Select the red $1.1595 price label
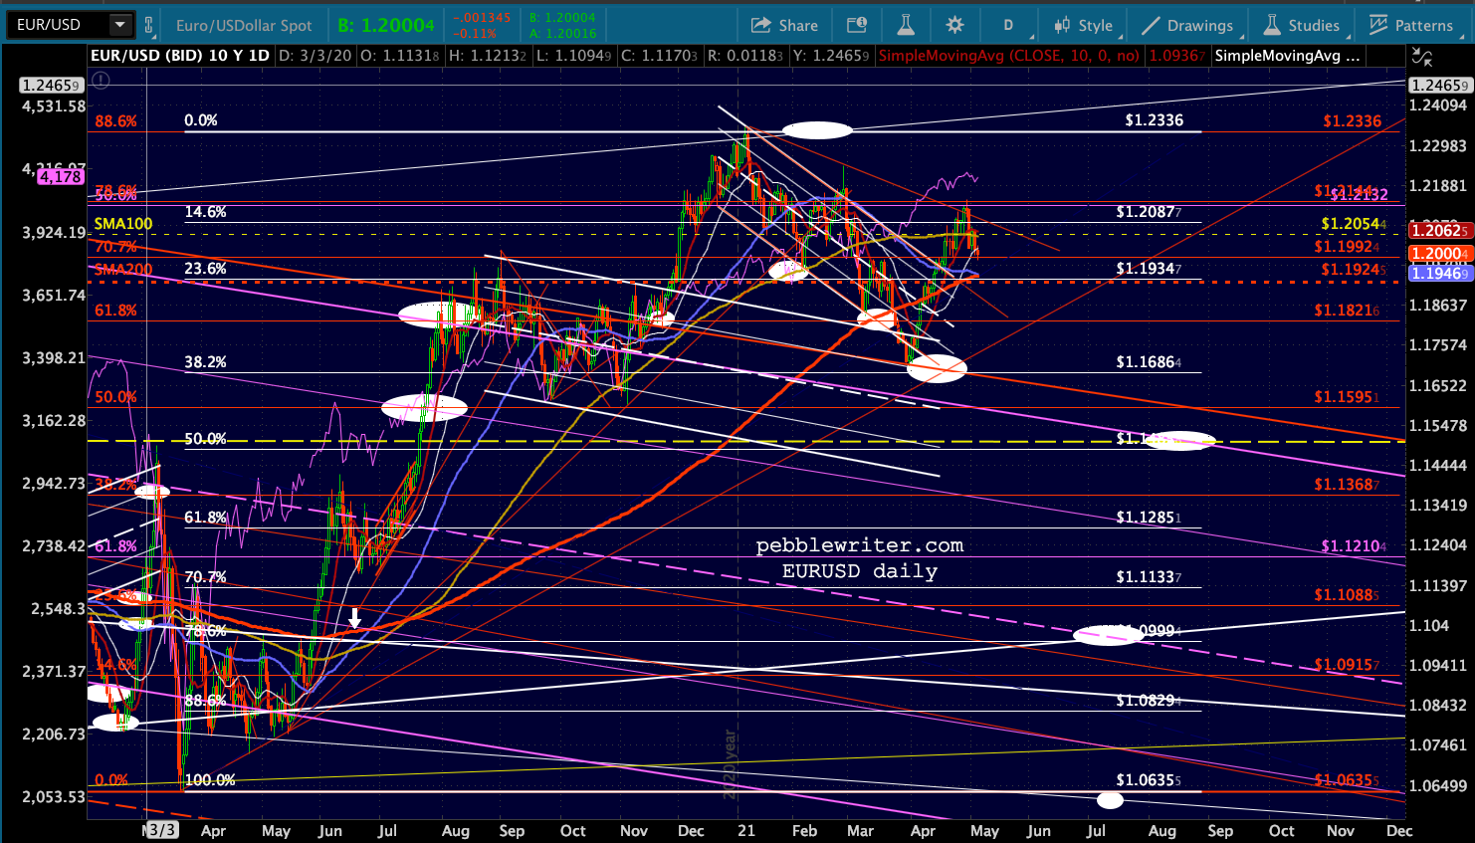Viewport: 1475px width, 843px height. [1347, 397]
